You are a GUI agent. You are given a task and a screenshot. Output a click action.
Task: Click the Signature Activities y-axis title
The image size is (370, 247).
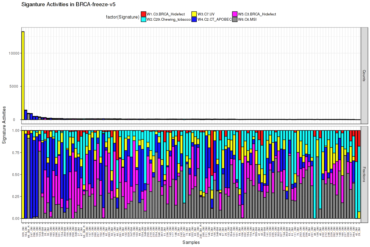click(5, 125)
